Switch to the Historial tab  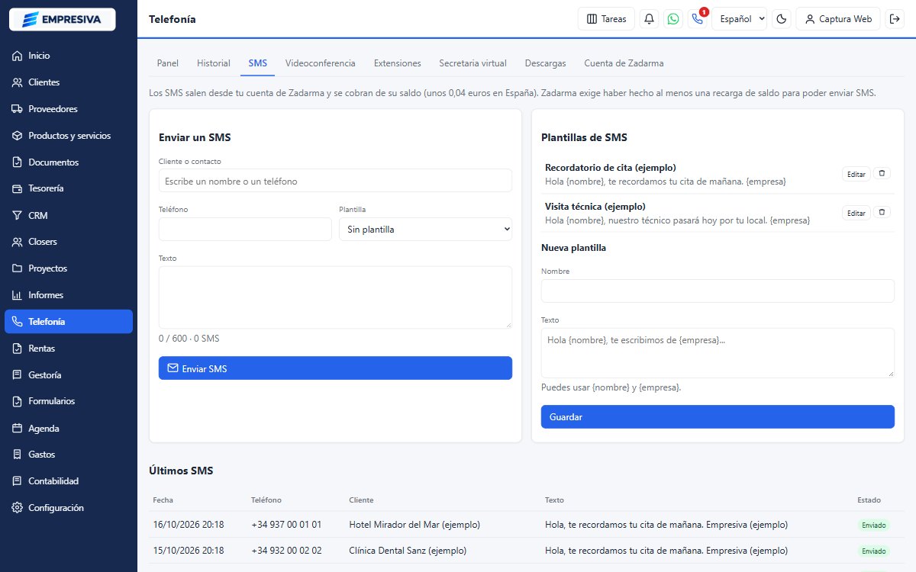pyautogui.click(x=214, y=63)
